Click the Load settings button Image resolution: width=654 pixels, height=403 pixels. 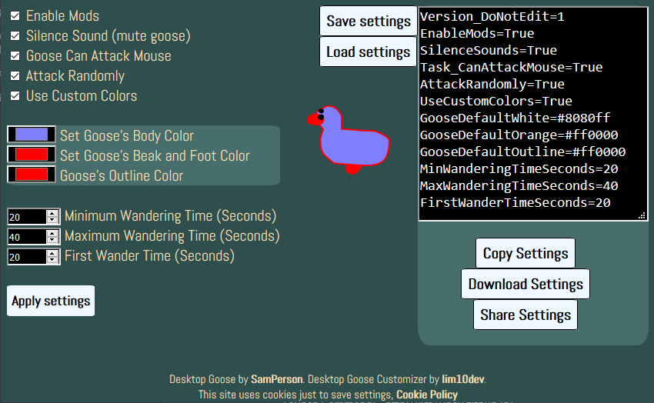[369, 52]
